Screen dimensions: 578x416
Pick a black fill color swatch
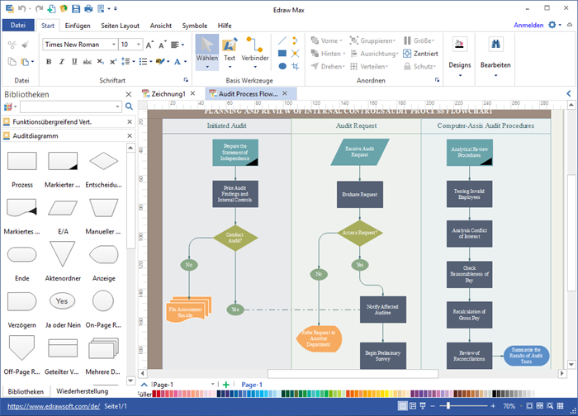(495, 394)
